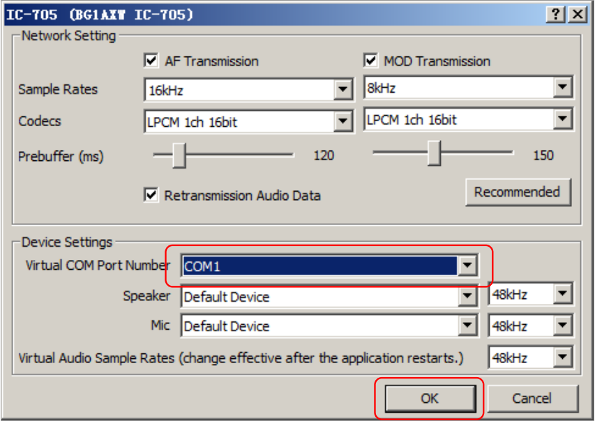Open AF Sample Rates 16kHz dropdown
Screen dimensions: 595x421
point(249,90)
